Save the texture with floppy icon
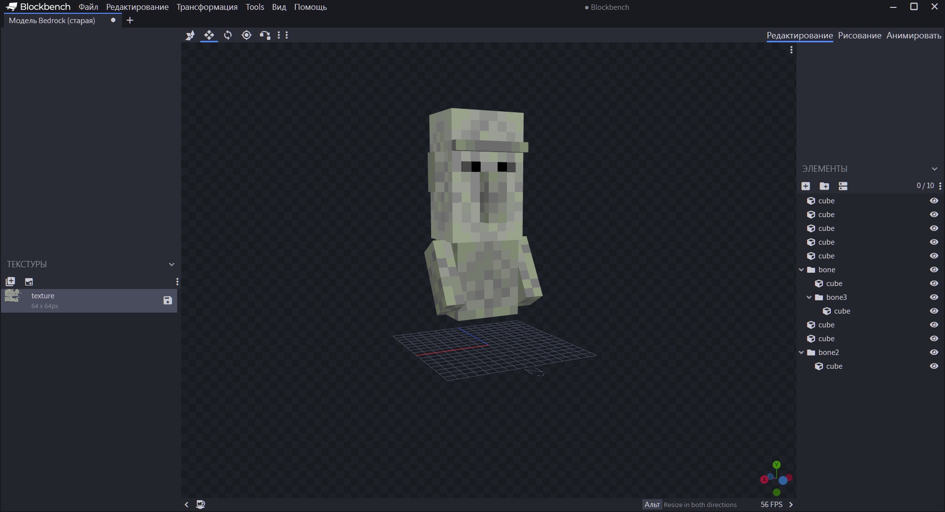This screenshot has height=512, width=945. coord(168,300)
